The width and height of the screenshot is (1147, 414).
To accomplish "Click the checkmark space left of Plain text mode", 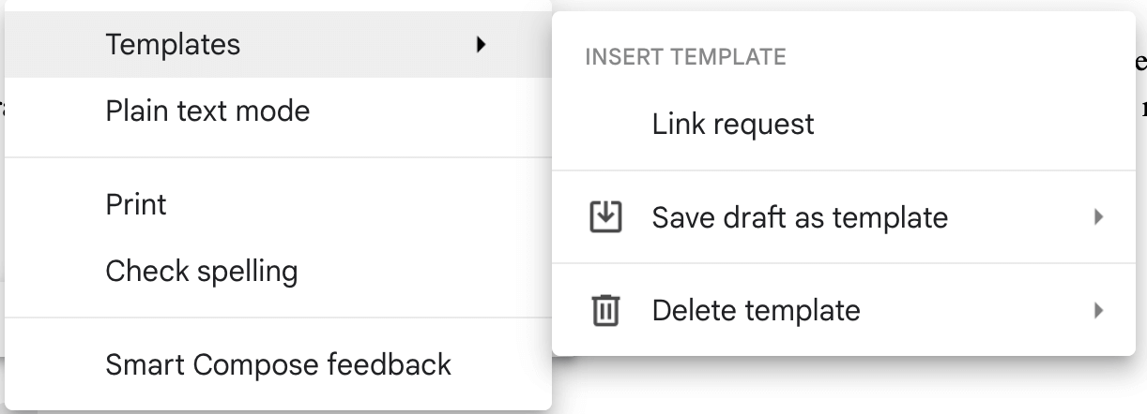I will 56,111.
